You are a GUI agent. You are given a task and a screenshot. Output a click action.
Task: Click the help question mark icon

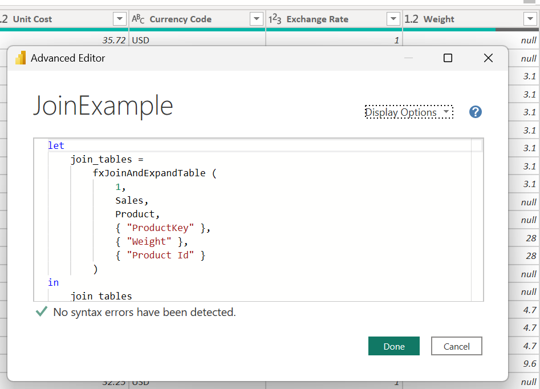476,112
